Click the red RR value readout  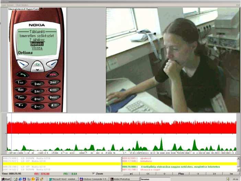click(42, 174)
